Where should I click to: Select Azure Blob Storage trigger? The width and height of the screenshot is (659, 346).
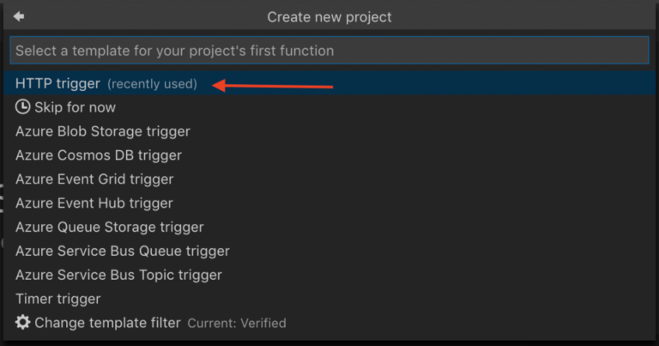click(x=102, y=131)
